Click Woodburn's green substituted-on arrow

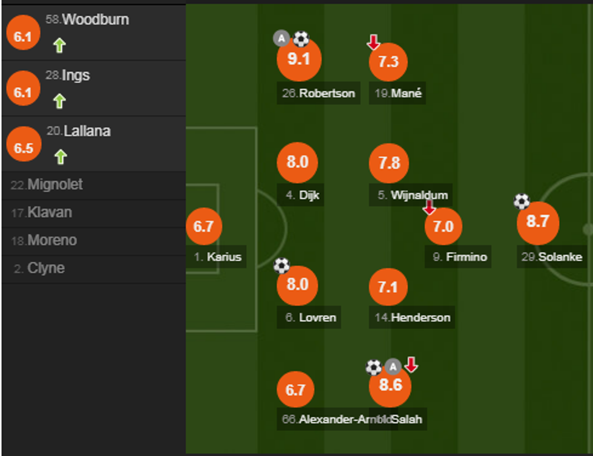tap(59, 45)
